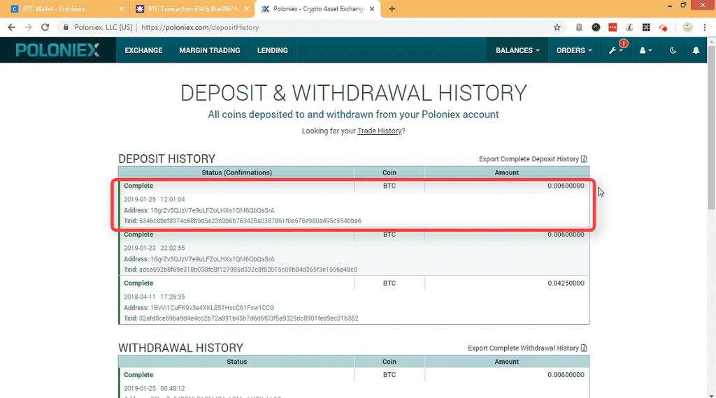Close the BTC Wallet Coinbase tab
The image size is (716, 398).
[122, 8]
